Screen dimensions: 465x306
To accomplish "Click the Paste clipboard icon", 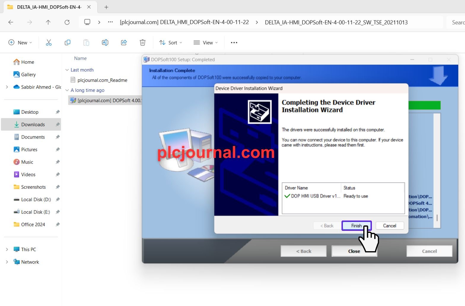I will (x=86, y=43).
